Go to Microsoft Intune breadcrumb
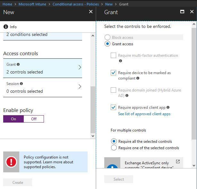The height and width of the screenshot is (189, 197). 32,4
